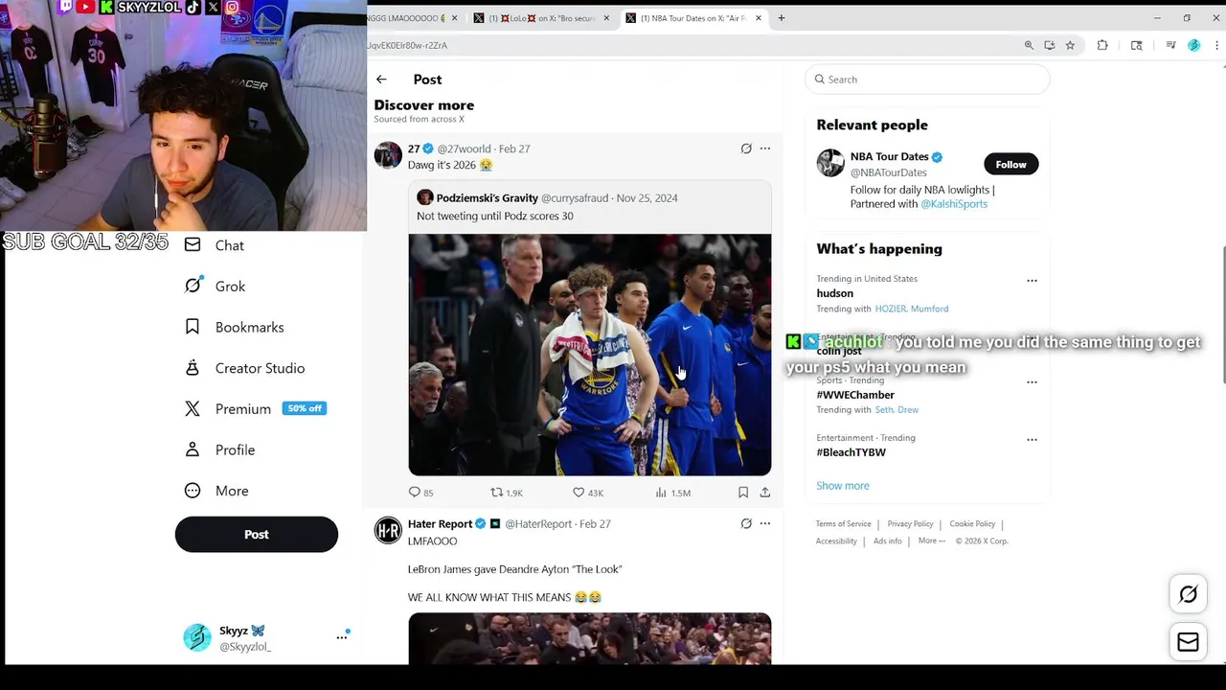The image size is (1226, 690).
Task: Open the Terms of Service link
Action: [844, 524]
